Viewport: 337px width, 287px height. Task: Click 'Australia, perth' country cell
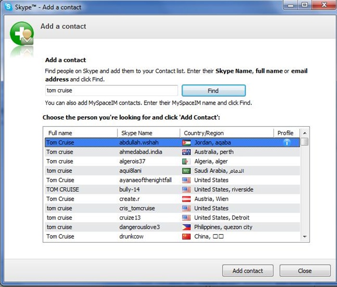coord(214,152)
